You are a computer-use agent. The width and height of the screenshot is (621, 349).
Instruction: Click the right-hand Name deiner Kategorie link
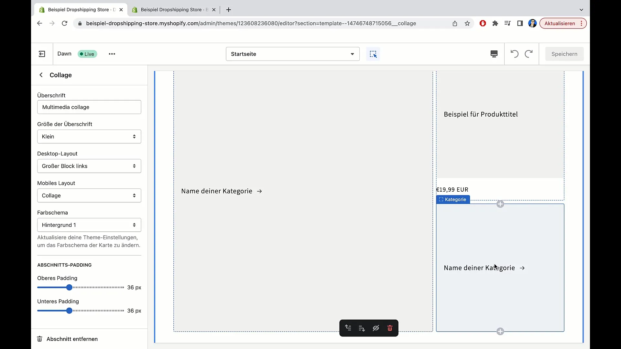484,268
